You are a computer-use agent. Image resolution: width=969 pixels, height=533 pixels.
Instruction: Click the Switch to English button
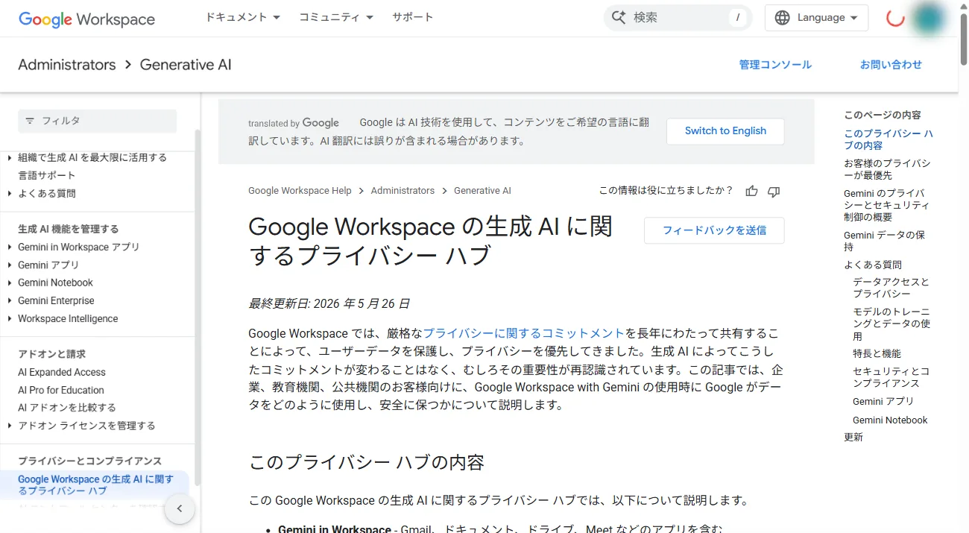(x=725, y=131)
